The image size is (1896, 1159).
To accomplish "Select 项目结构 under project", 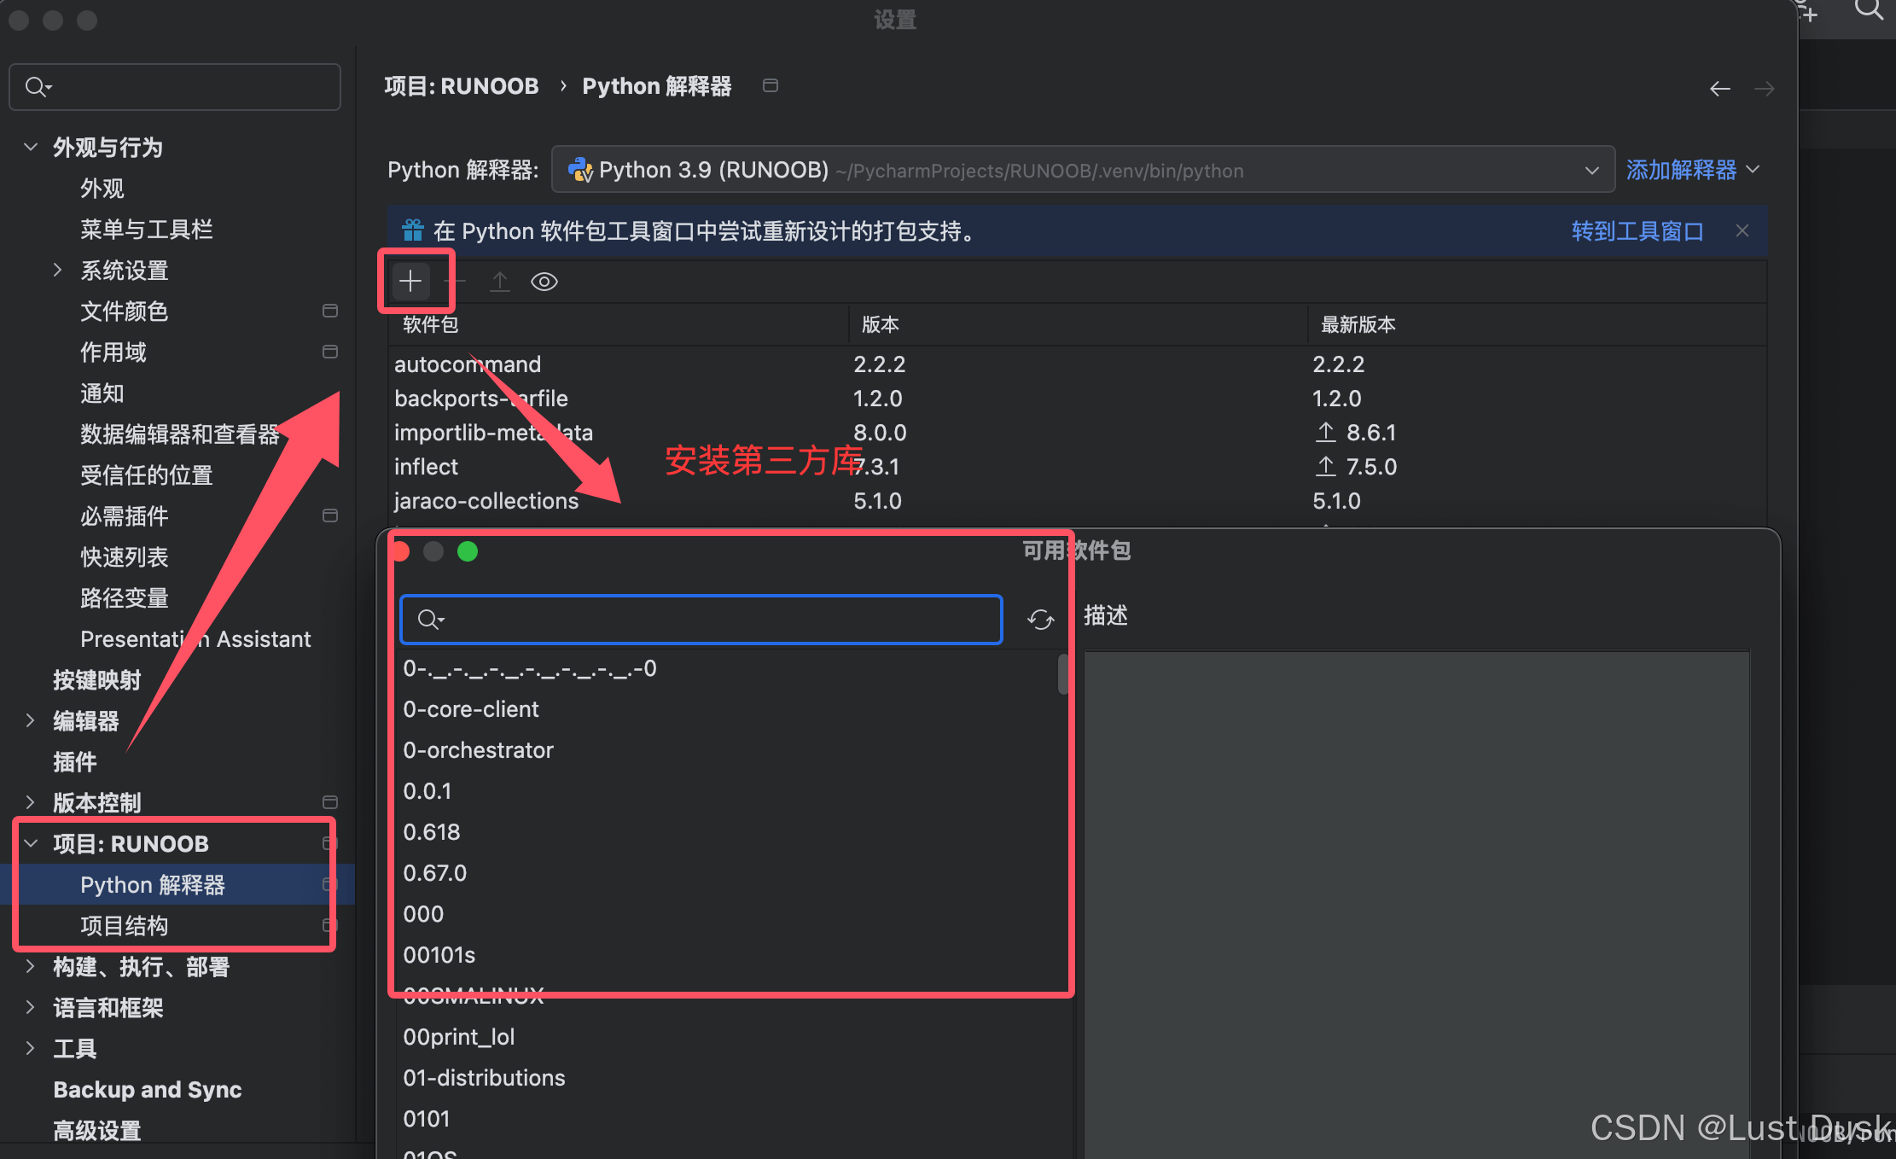I will pos(124,925).
